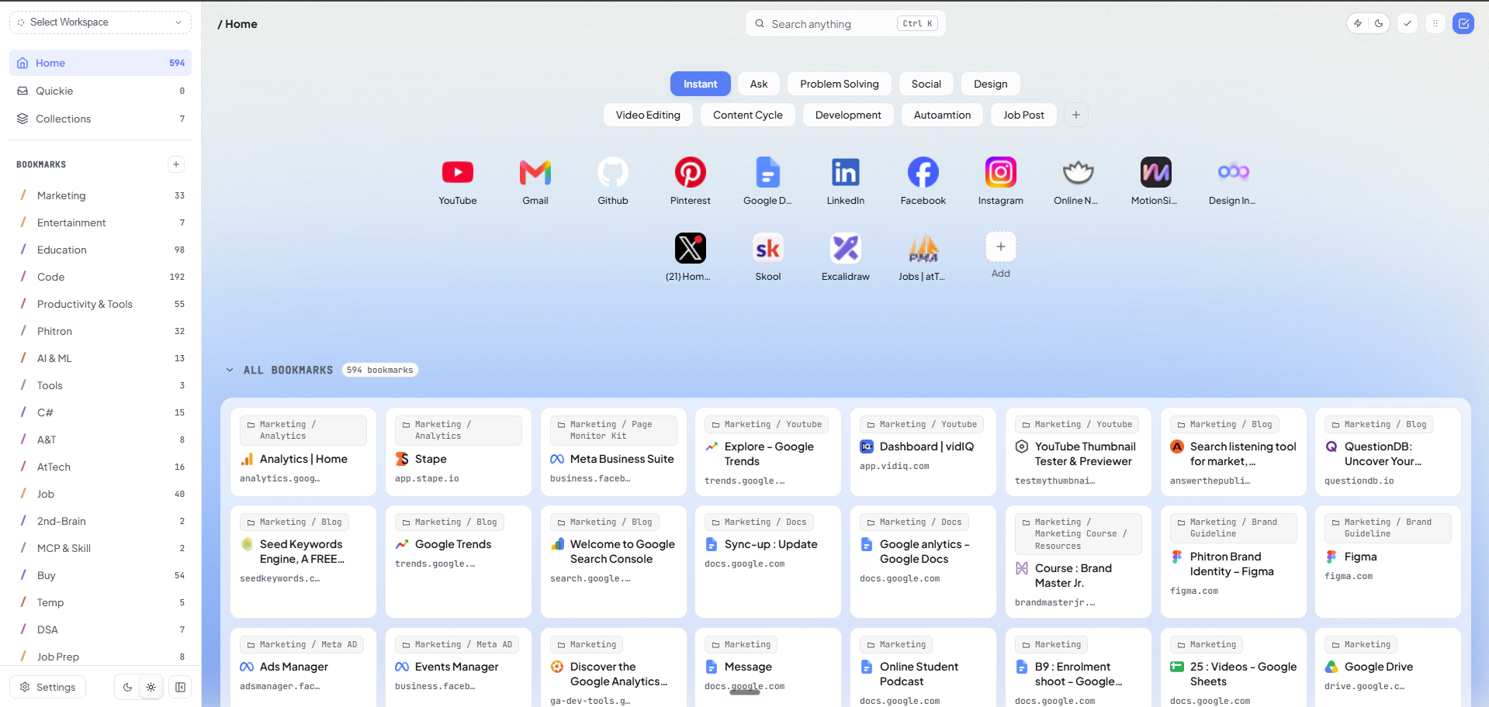This screenshot has width=1489, height=707.
Task: Open the Design In... shortcut icon
Action: click(1234, 172)
